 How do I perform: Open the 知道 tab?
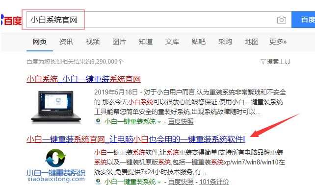point(146,42)
